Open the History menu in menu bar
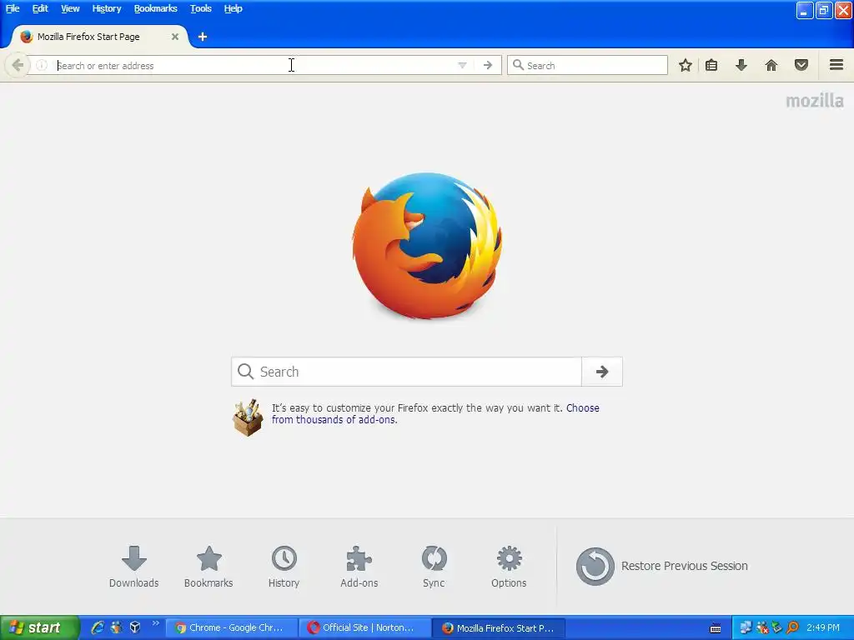 click(106, 8)
